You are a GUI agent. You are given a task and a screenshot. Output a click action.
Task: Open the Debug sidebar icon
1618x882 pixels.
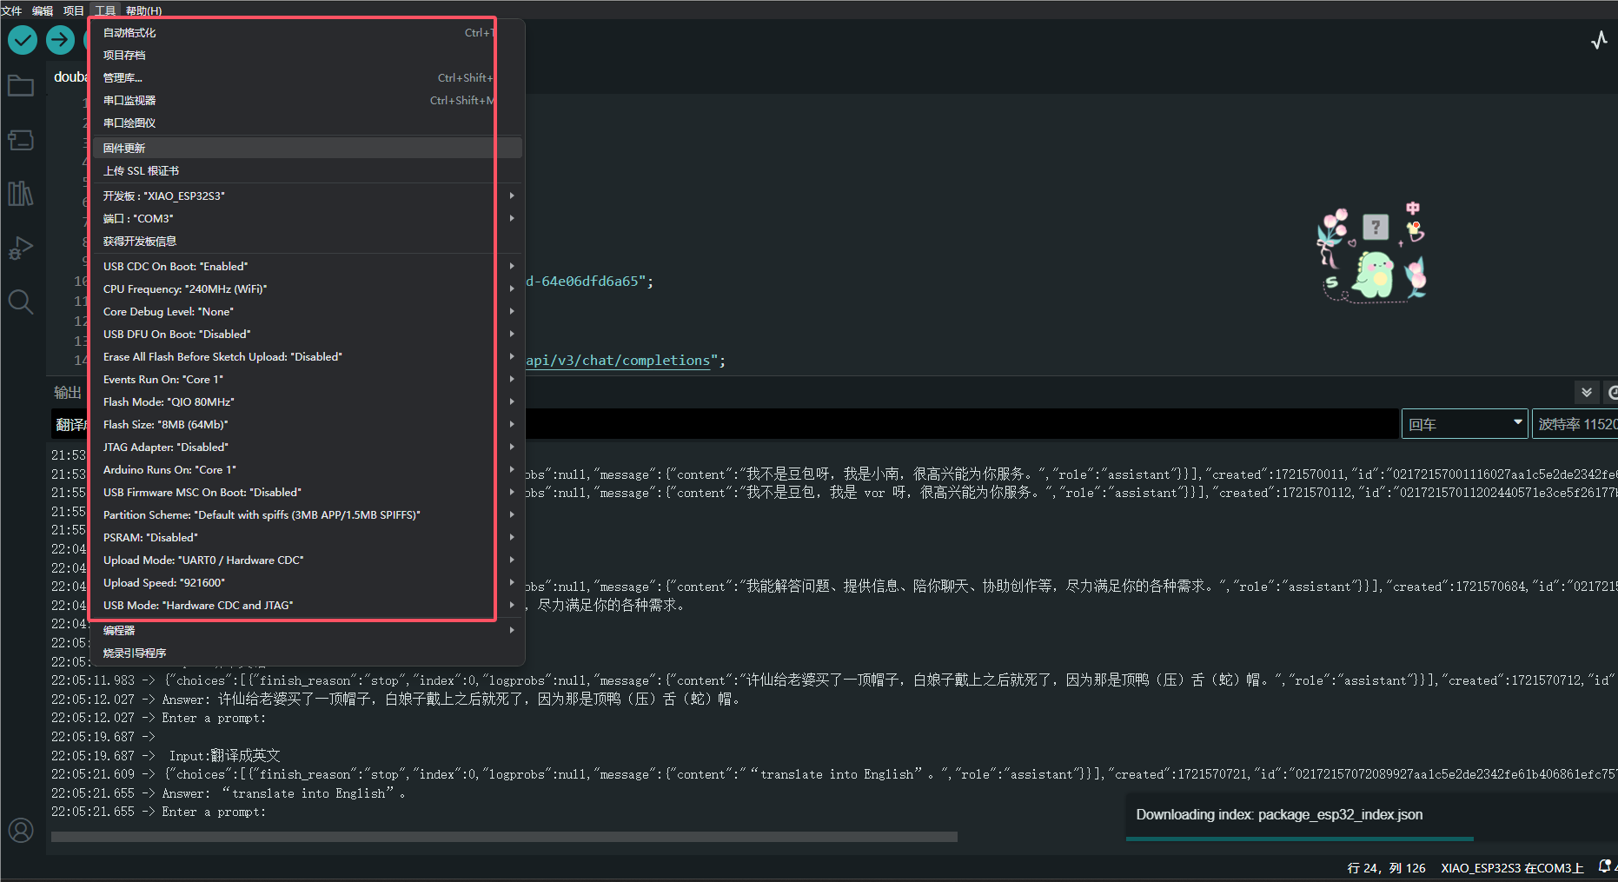(x=21, y=249)
